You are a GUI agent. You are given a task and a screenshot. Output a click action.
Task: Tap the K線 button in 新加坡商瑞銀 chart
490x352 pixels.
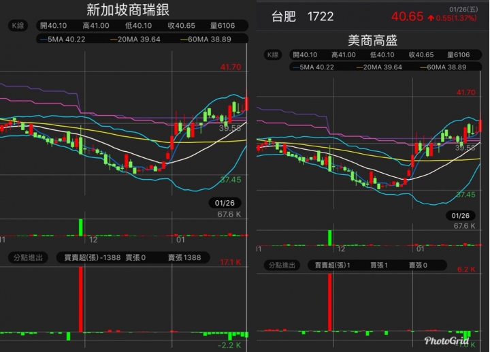tap(18, 26)
